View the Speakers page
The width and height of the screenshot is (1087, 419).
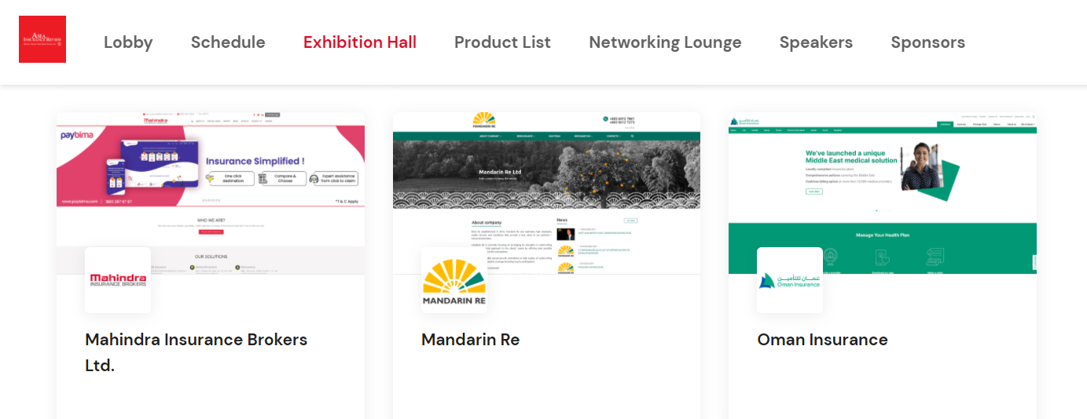pyautogui.click(x=816, y=42)
